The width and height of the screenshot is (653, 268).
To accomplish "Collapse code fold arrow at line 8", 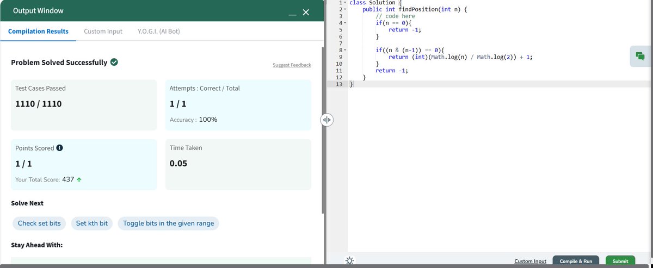I will (345, 50).
